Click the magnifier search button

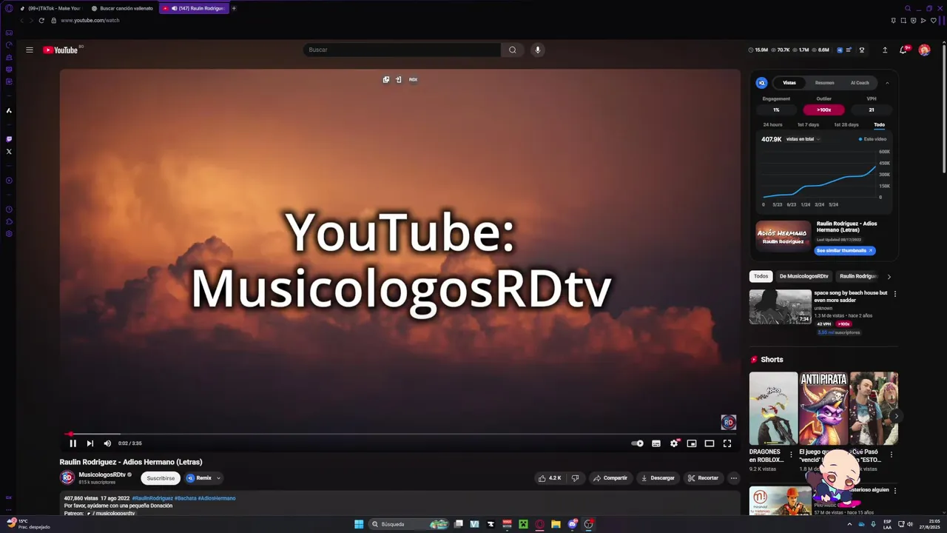click(512, 50)
